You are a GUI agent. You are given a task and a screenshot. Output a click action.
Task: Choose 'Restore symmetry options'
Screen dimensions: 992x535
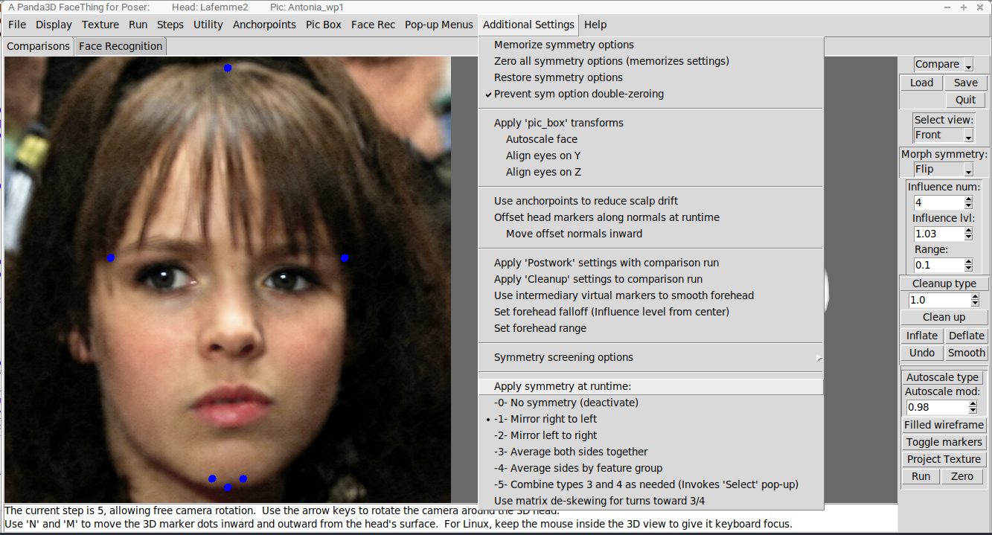tap(650, 77)
